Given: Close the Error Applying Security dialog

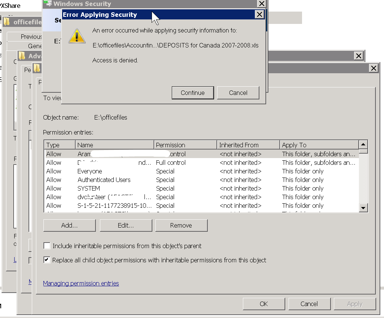Looking at the screenshot, I should (259, 15).
